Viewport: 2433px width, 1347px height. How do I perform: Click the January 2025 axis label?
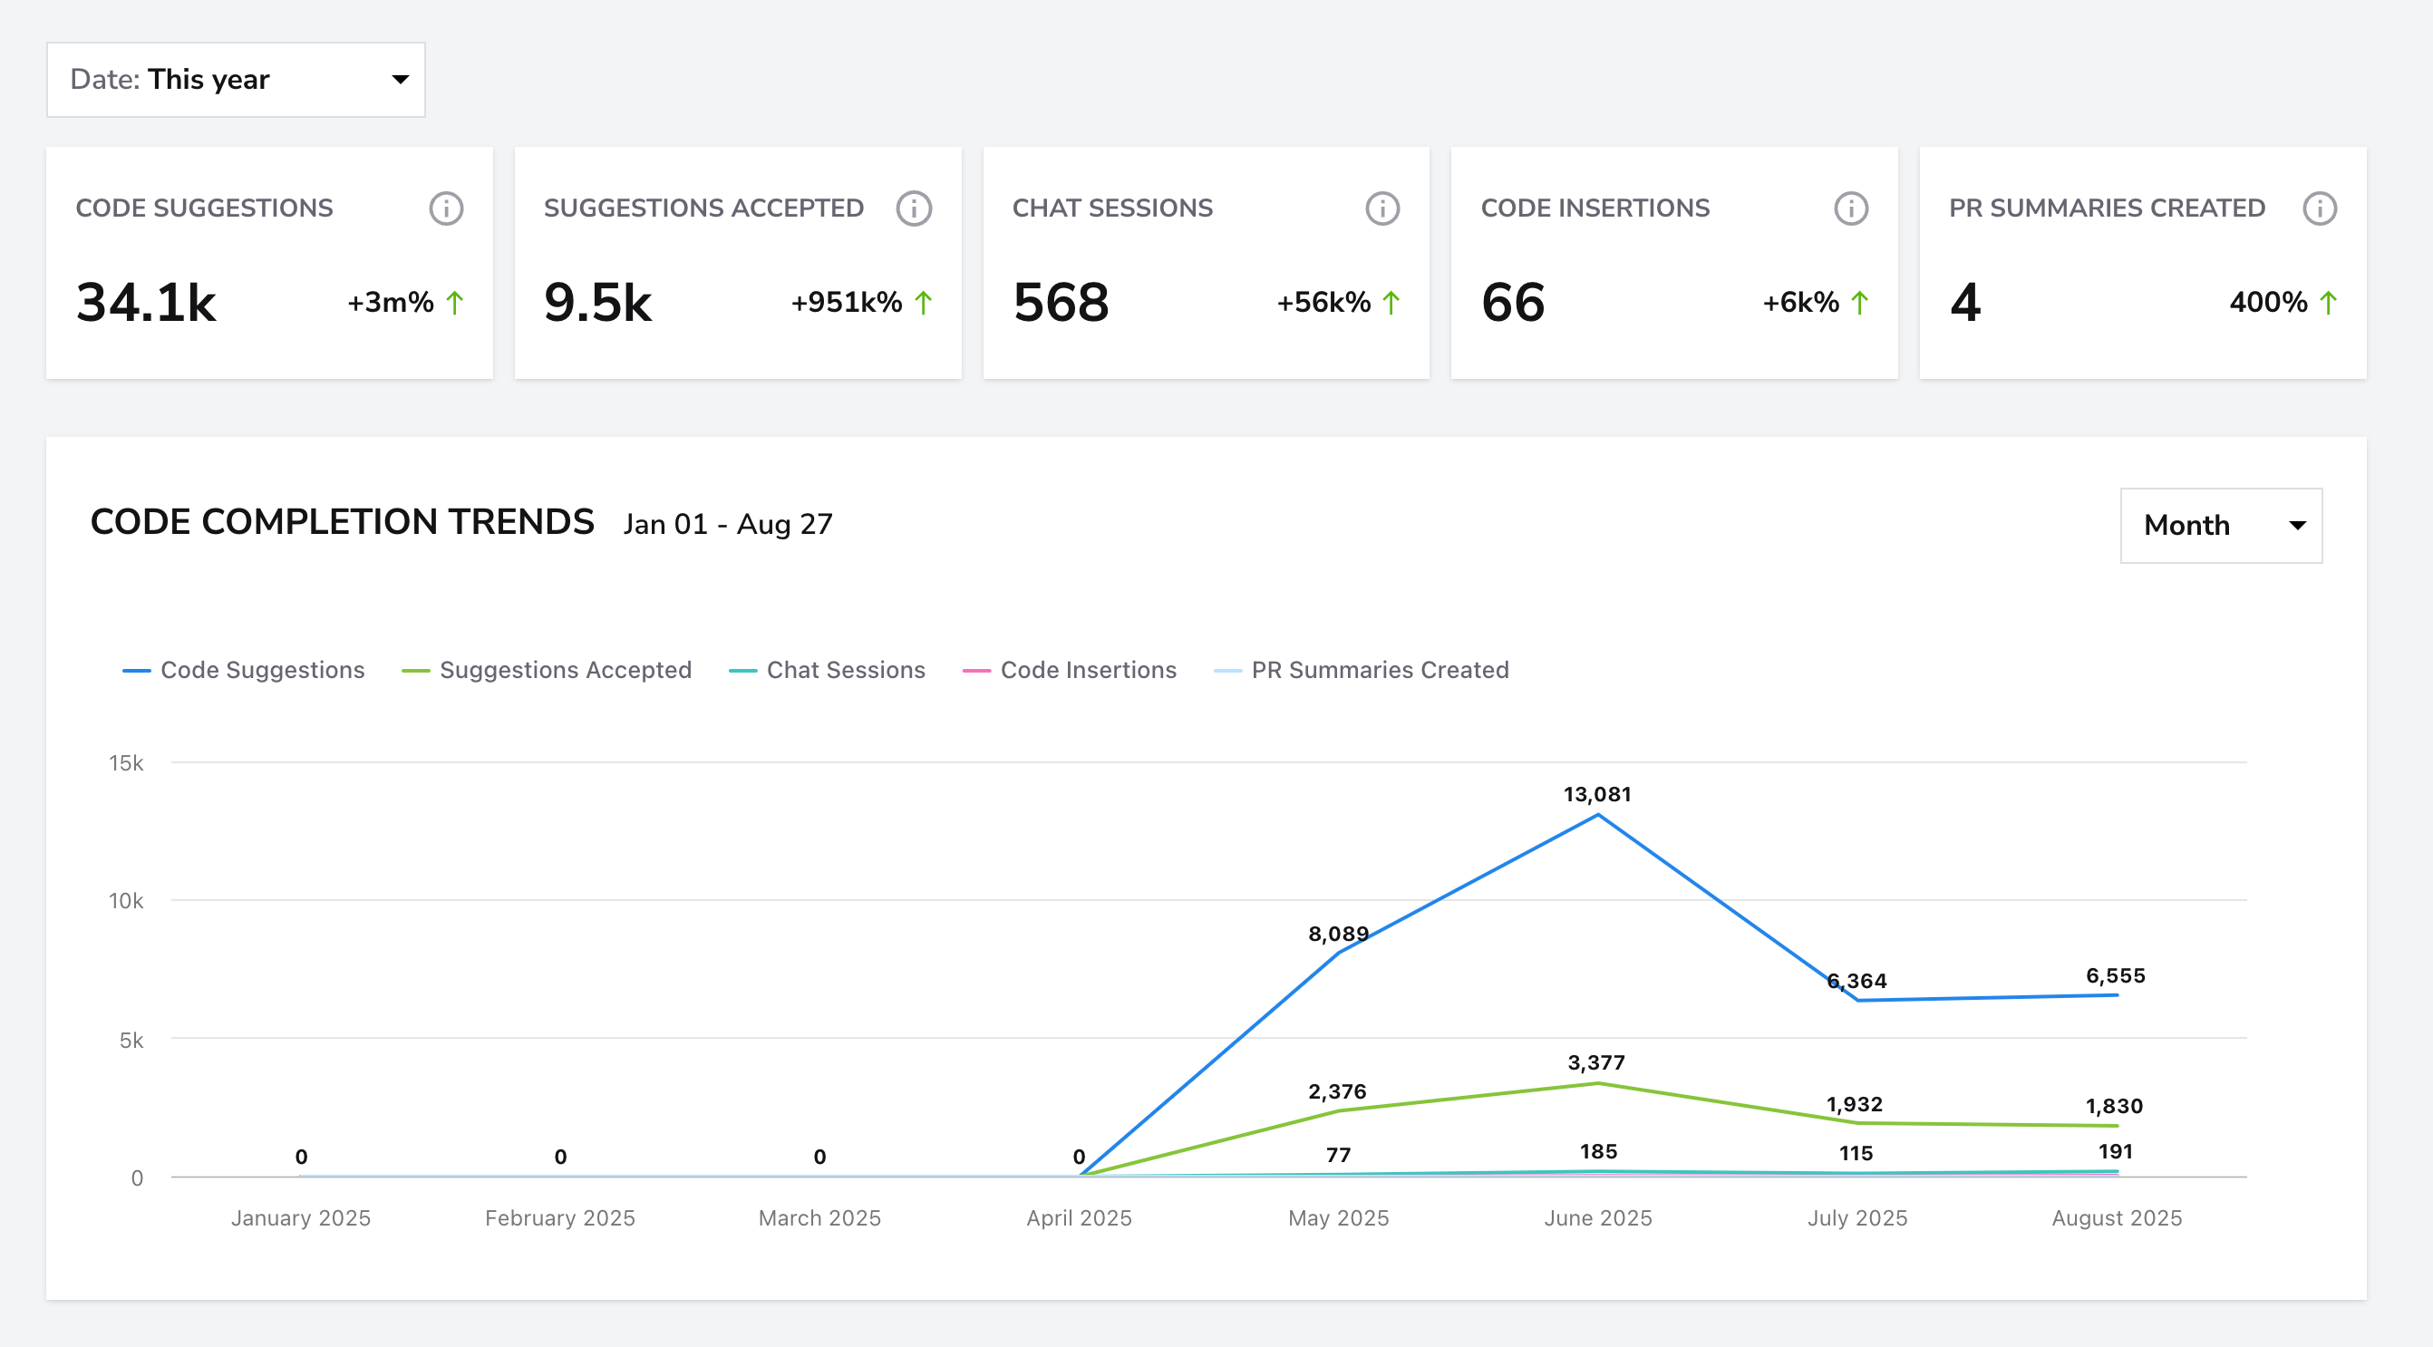coord(301,1218)
